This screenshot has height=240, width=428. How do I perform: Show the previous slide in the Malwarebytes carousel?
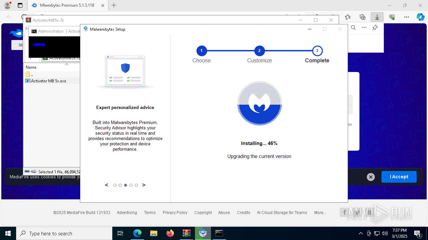pos(107,185)
